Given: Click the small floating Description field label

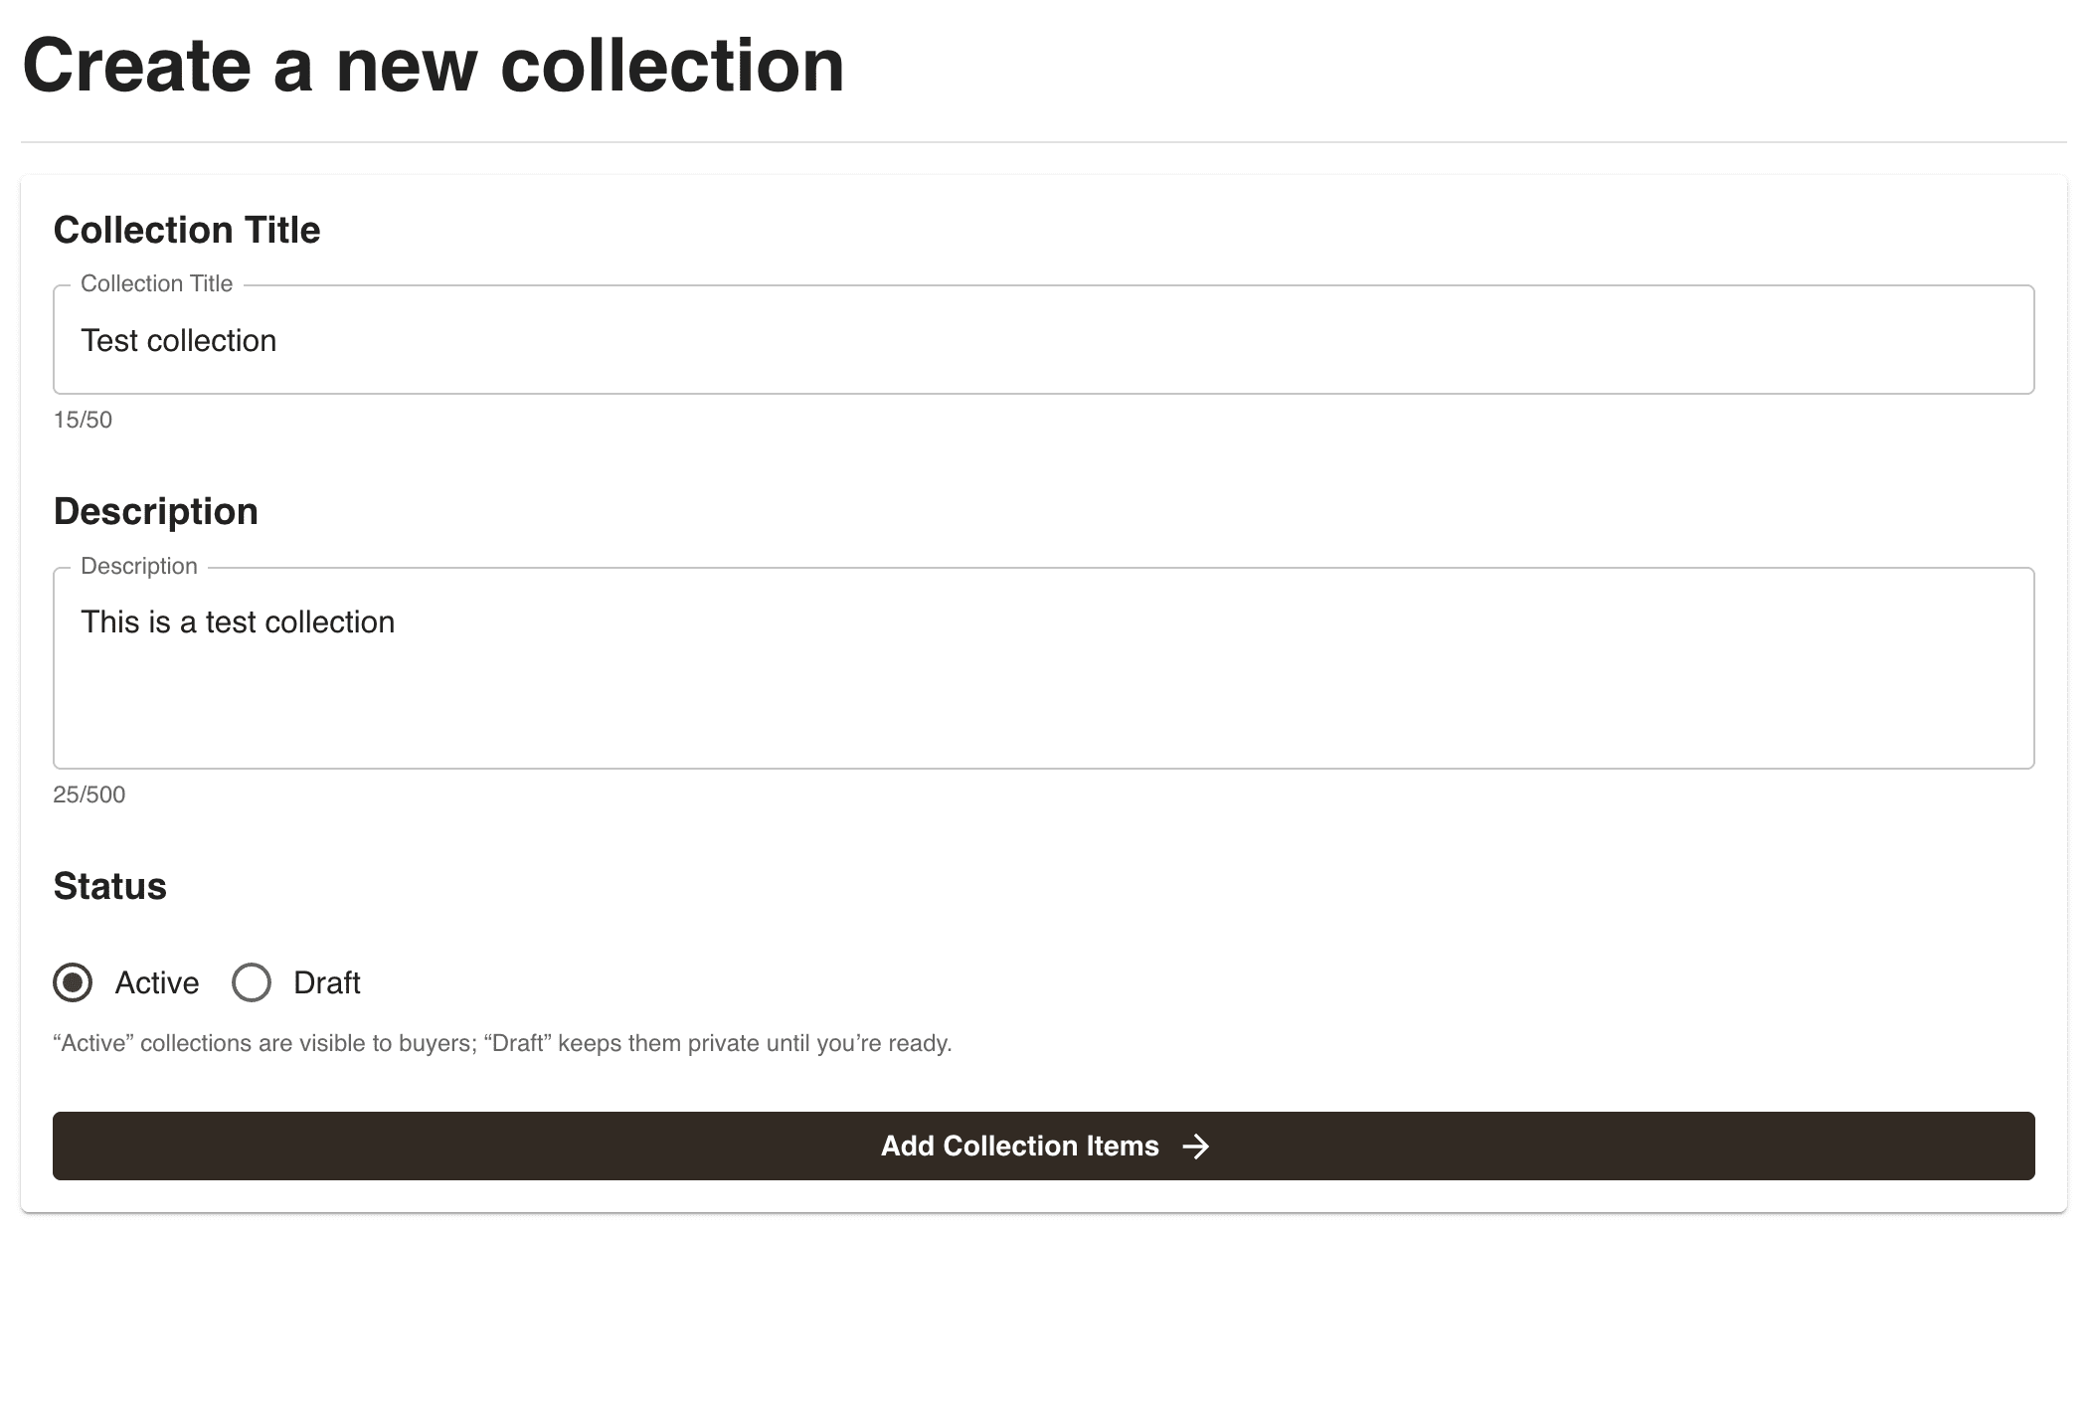Looking at the screenshot, I should [139, 566].
